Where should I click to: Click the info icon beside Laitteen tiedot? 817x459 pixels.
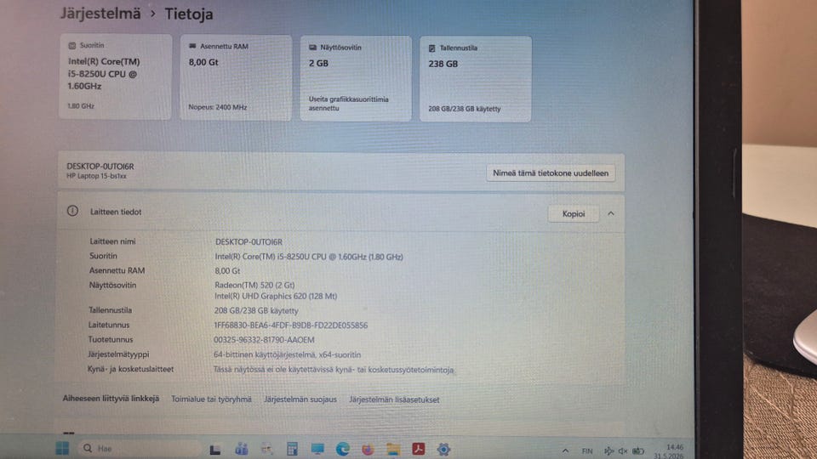[72, 211]
